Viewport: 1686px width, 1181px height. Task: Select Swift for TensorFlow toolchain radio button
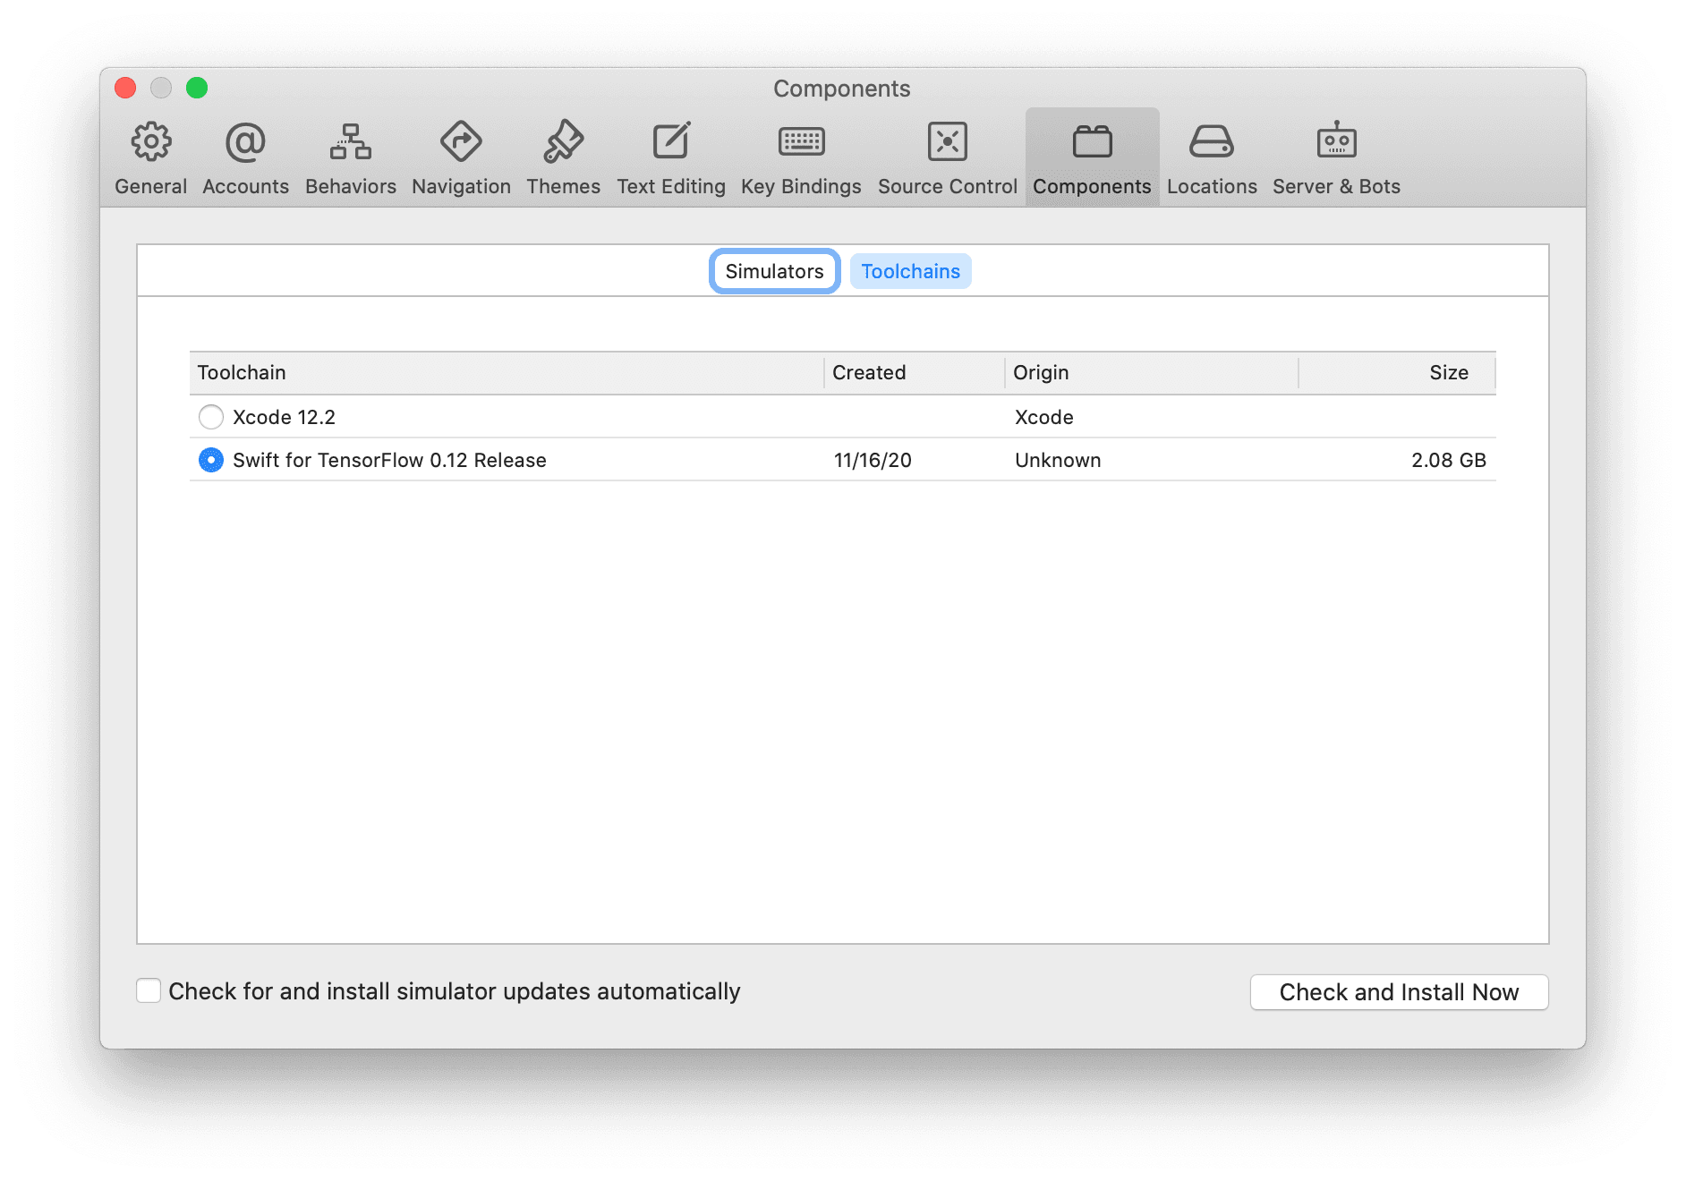tap(211, 460)
